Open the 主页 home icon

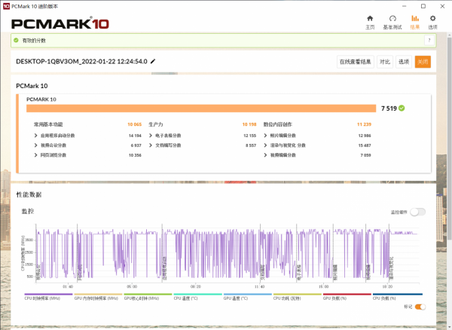[x=370, y=21]
